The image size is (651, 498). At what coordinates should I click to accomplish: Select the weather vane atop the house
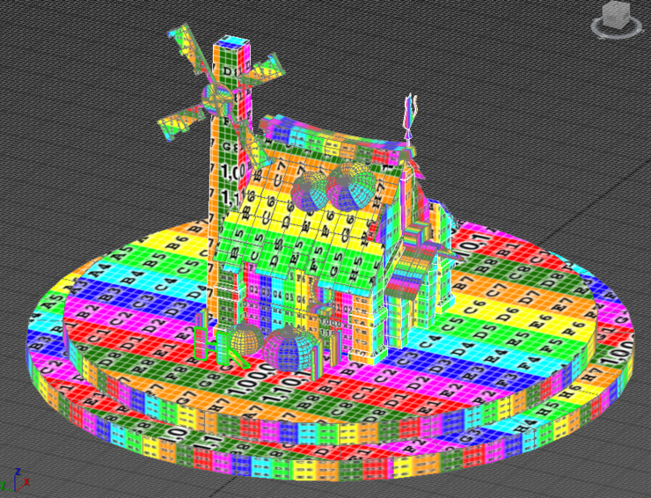pos(410,119)
